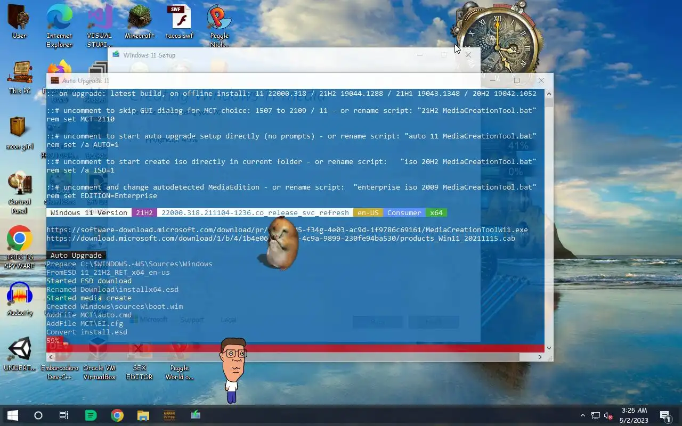682x426 pixels.
Task: Open the notification center icon
Action: [665, 415]
